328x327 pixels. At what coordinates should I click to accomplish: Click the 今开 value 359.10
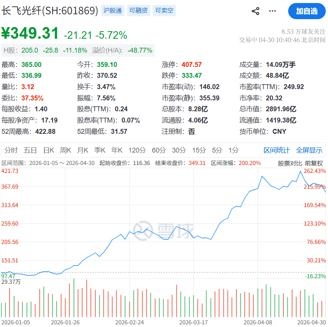point(107,64)
